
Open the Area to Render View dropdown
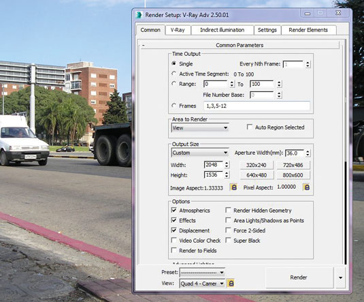pyautogui.click(x=200, y=127)
